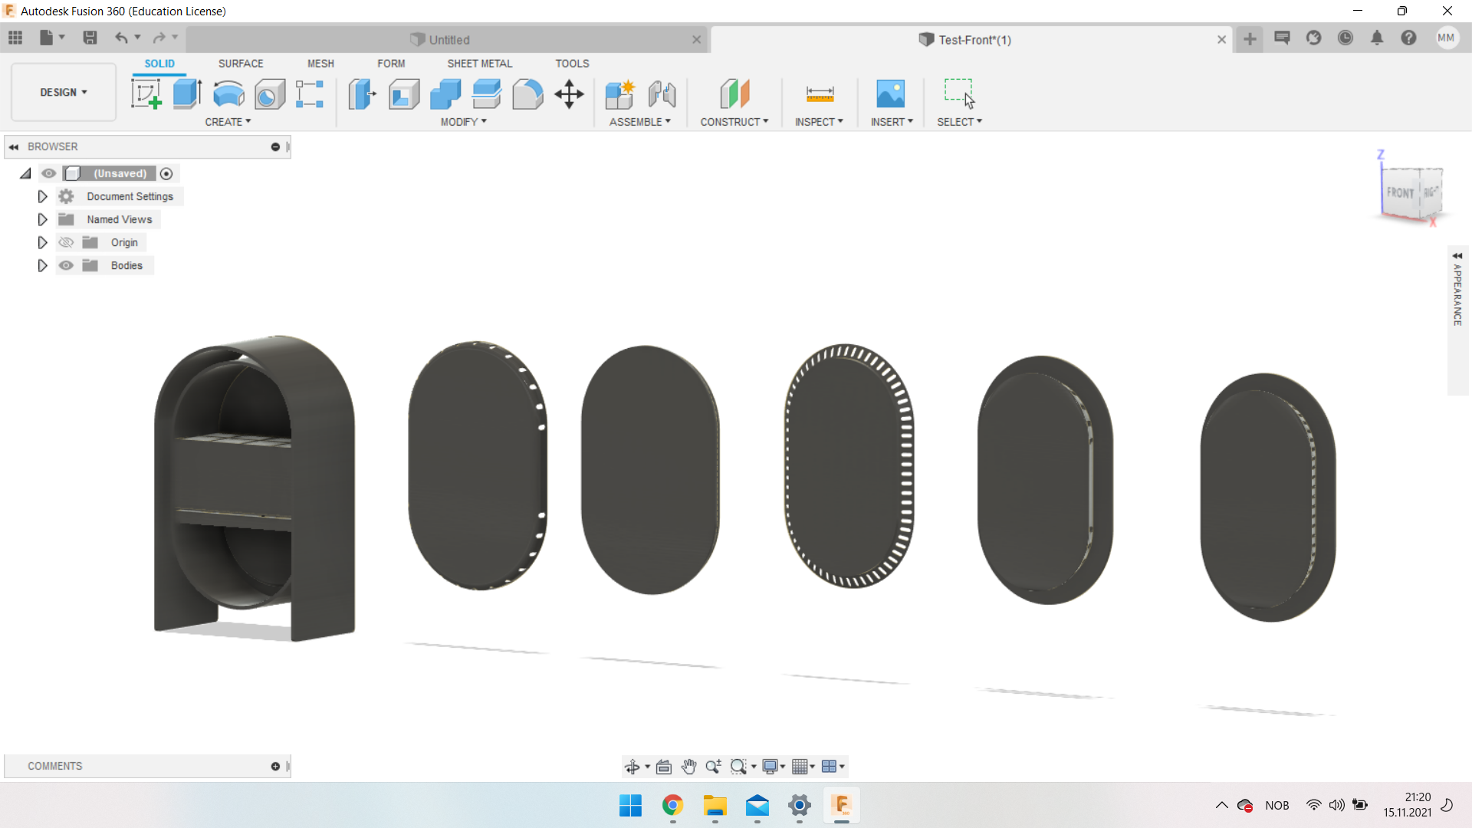The image size is (1472, 828).
Task: Click the Extrude tool icon
Action: [x=187, y=94]
